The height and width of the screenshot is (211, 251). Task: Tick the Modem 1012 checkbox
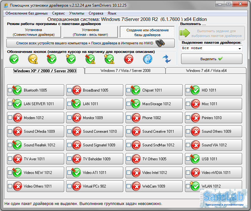10,118
